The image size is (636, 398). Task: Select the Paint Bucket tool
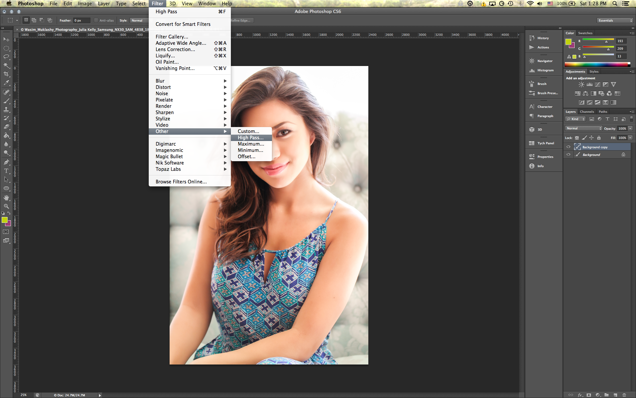6,135
